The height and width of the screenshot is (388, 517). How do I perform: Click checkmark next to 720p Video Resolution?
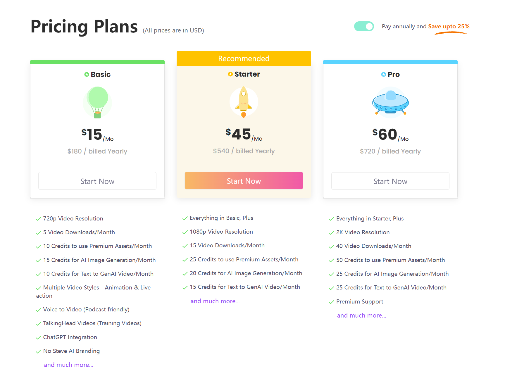click(x=38, y=219)
